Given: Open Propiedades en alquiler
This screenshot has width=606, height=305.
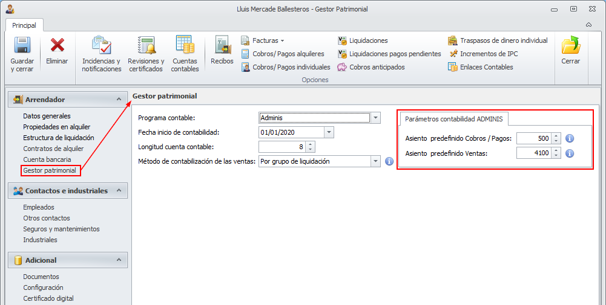Looking at the screenshot, I should (57, 127).
